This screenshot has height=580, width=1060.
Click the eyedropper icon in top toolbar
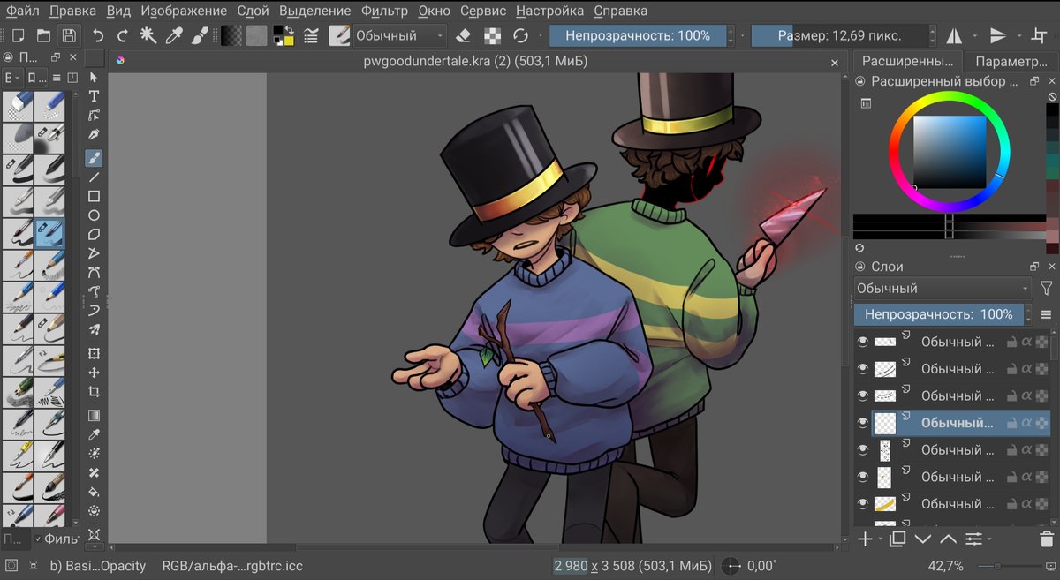175,36
